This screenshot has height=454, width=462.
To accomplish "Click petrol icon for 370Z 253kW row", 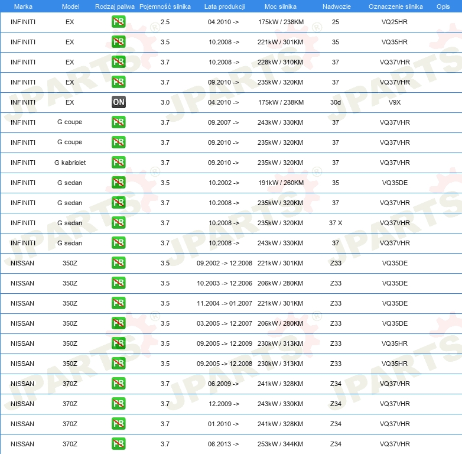I will click(118, 444).
